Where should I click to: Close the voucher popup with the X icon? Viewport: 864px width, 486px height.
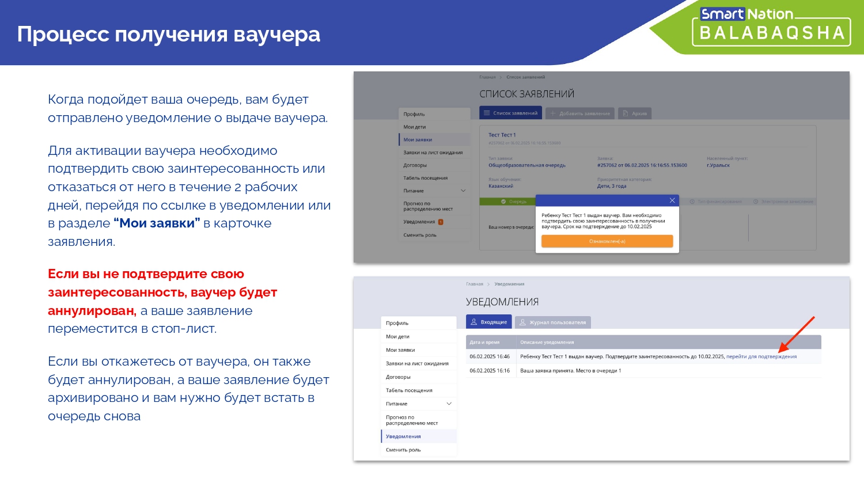(672, 200)
